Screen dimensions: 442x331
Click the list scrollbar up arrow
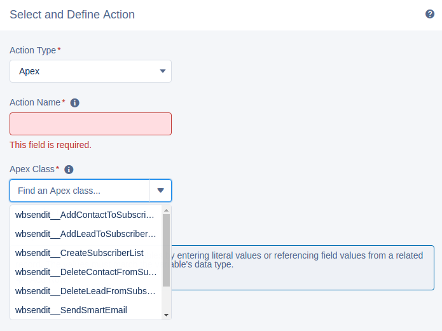[x=167, y=210]
